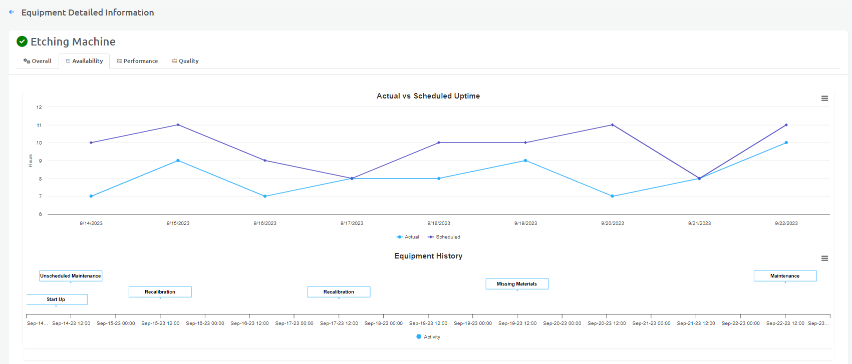Click the Actual vs Scheduled Uptime title
Image resolution: width=852 pixels, height=364 pixels.
pos(428,96)
